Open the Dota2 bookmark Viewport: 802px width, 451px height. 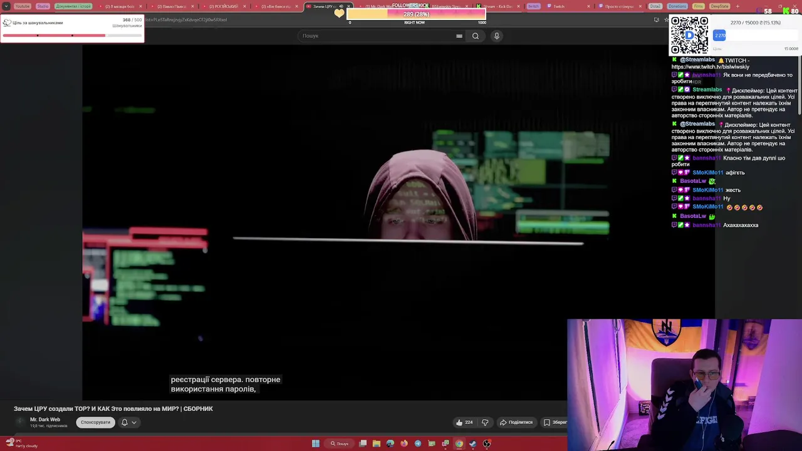[x=655, y=6]
